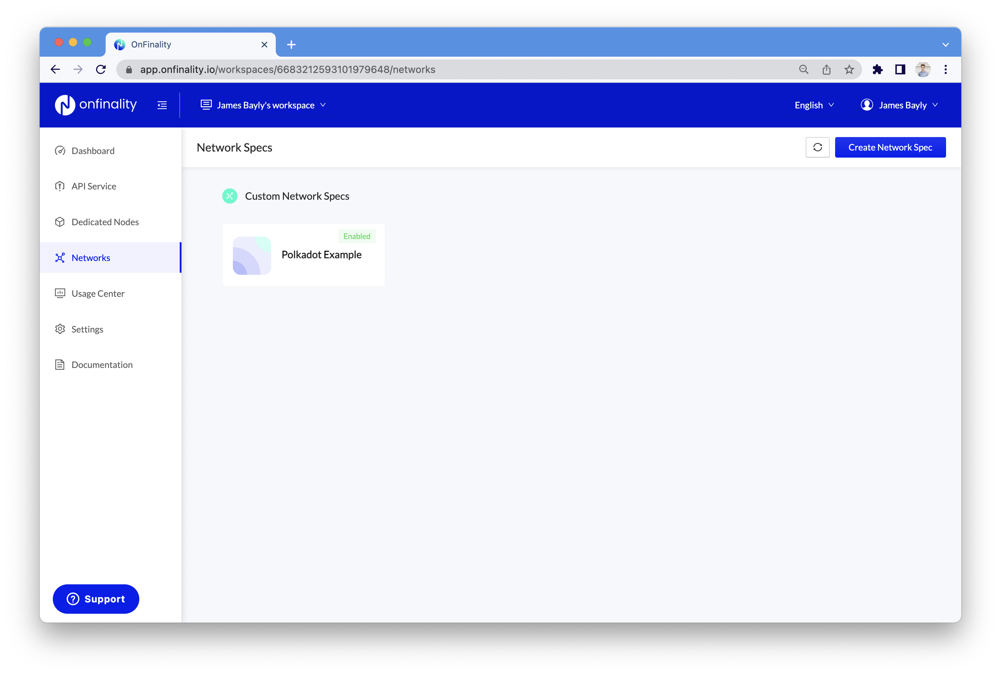Viewport: 1001px width, 675px height.
Task: Bookmark the page with the star icon
Action: [849, 70]
